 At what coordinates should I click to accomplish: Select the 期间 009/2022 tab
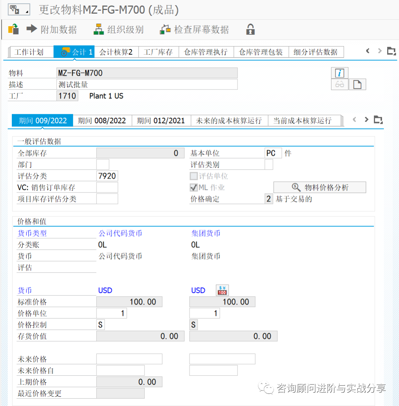[x=42, y=121]
